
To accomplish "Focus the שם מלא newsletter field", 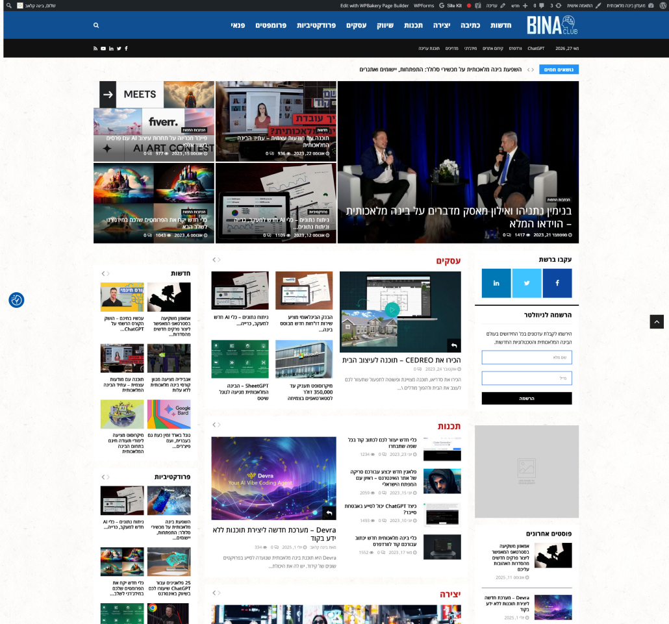I will [x=527, y=357].
